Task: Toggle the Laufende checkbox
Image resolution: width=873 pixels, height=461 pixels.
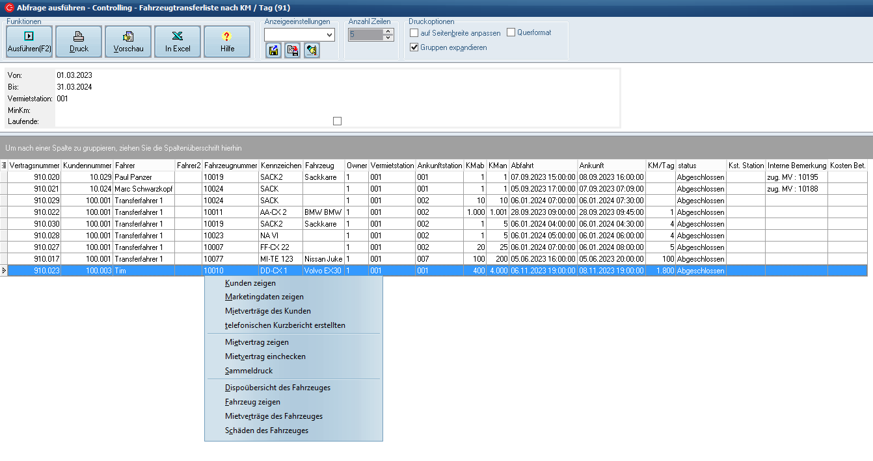Action: pyautogui.click(x=337, y=121)
